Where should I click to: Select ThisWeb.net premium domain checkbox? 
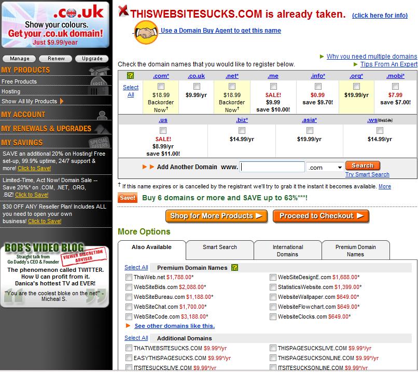(129, 278)
